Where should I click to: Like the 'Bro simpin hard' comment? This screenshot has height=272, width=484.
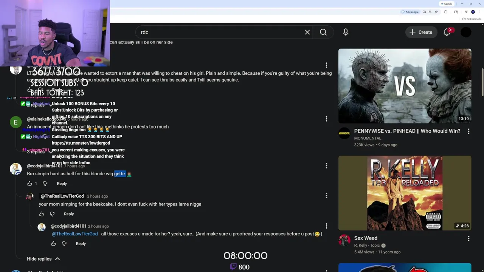[x=29, y=184]
